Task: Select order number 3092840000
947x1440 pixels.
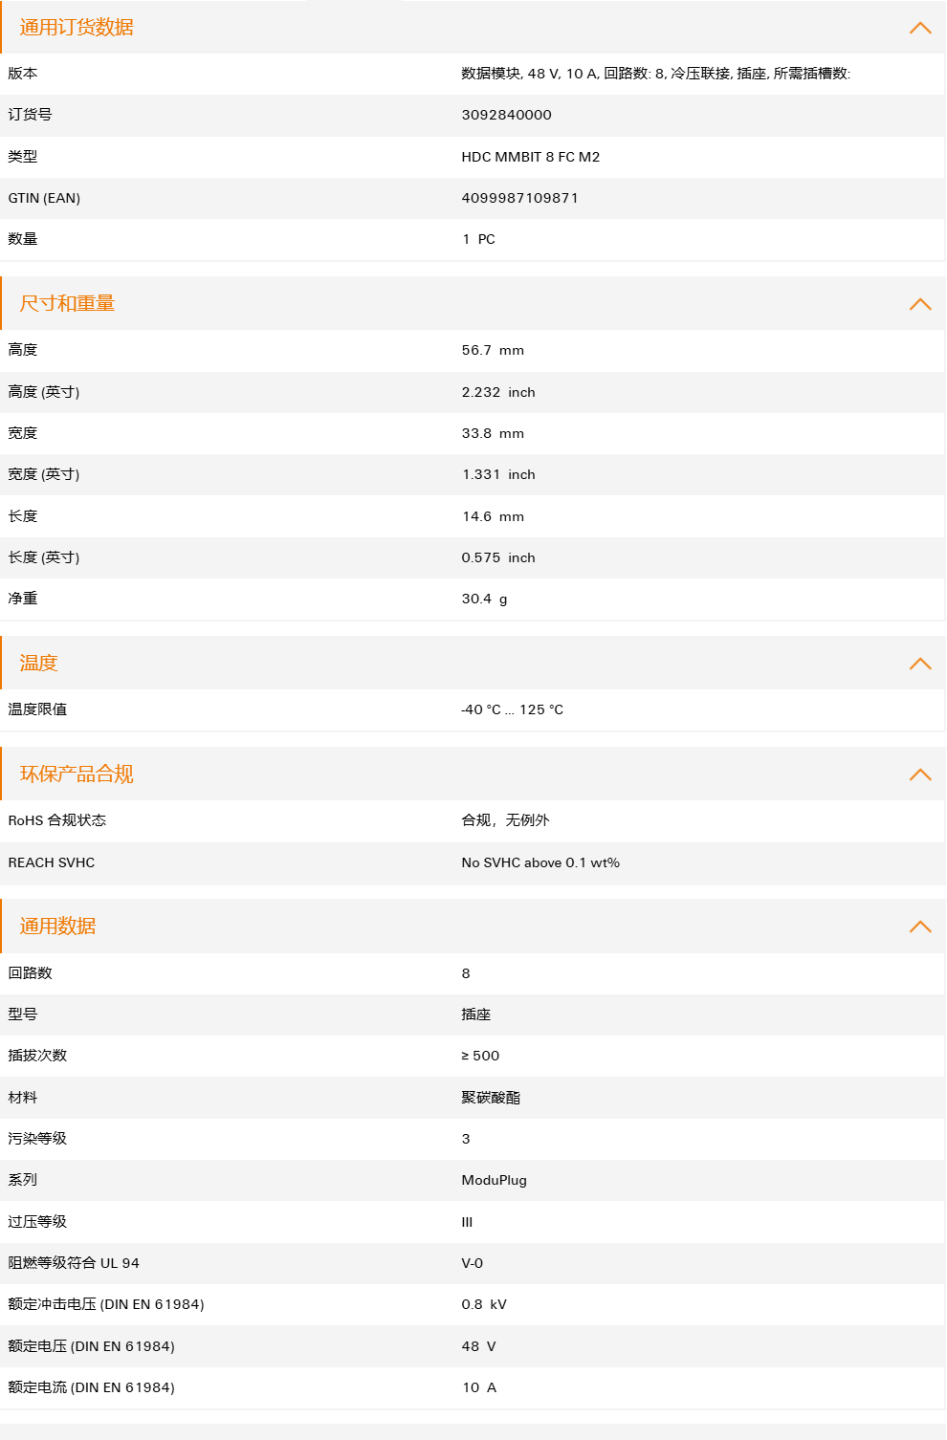Action: tap(506, 115)
